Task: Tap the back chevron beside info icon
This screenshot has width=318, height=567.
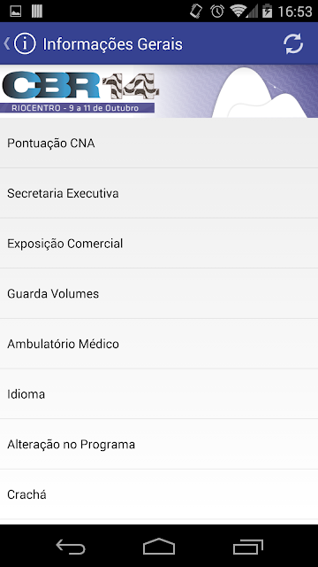Action: 6,43
